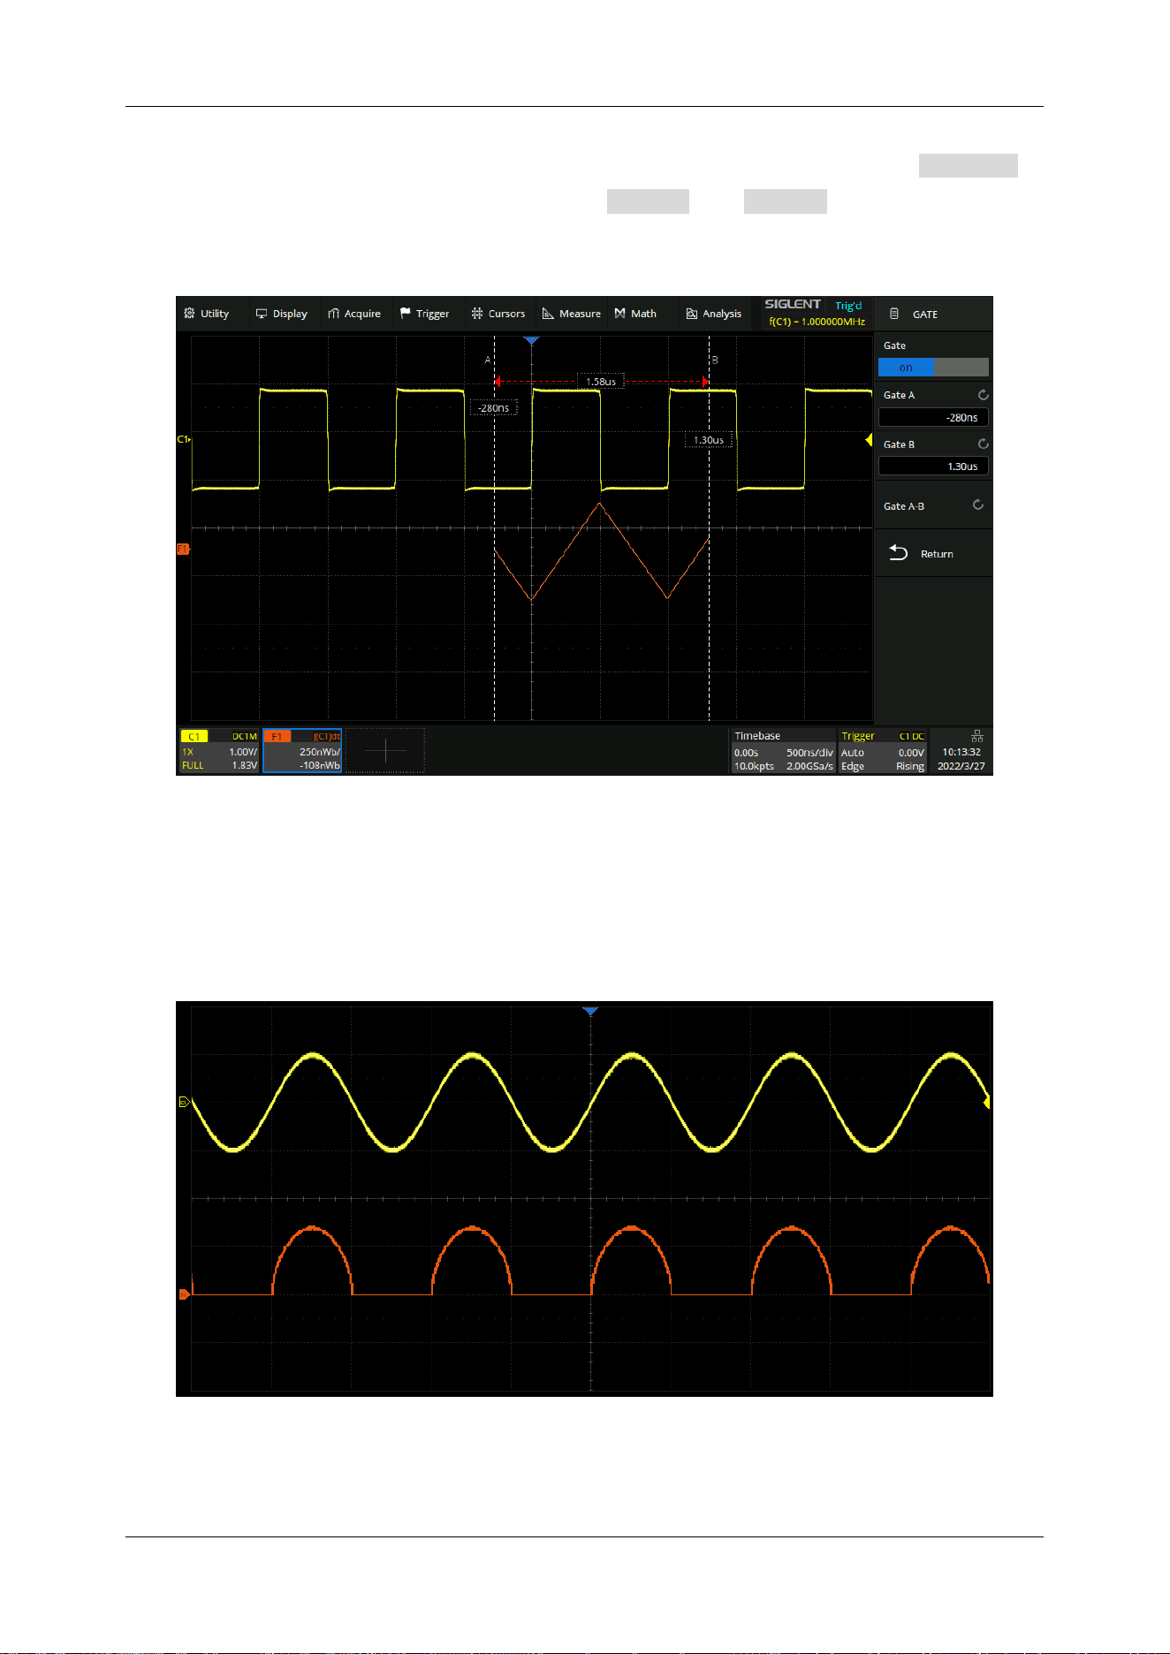1170x1654 pixels.
Task: Click the Measure ruler icon
Action: pos(548,314)
